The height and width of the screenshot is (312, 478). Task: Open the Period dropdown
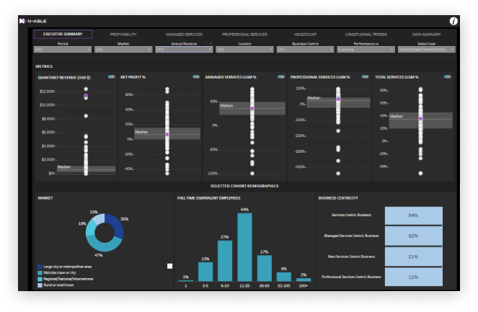click(x=63, y=50)
